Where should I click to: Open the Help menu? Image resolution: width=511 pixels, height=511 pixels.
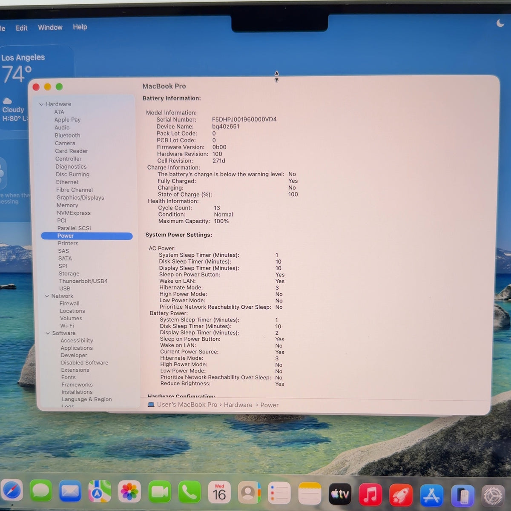80,27
